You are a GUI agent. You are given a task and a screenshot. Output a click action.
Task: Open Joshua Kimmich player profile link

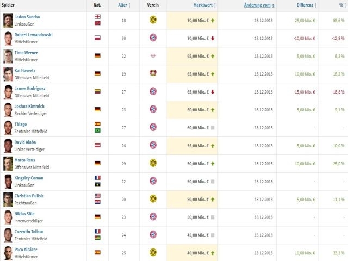(29, 107)
